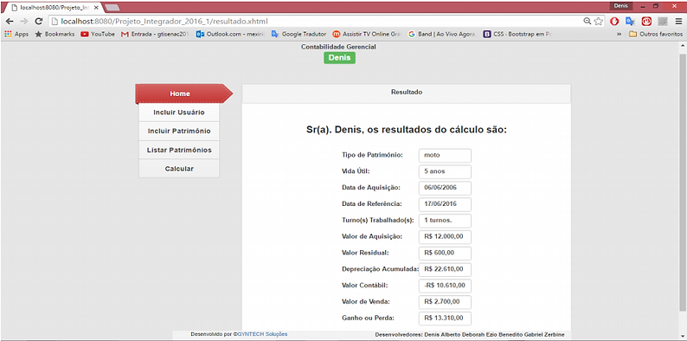The height and width of the screenshot is (341, 687).
Task: Click the zoom magnifier icon in address bar
Action: pyautogui.click(x=587, y=21)
